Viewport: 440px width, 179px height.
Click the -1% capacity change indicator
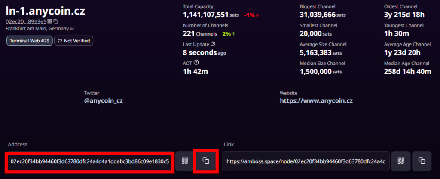252,15
